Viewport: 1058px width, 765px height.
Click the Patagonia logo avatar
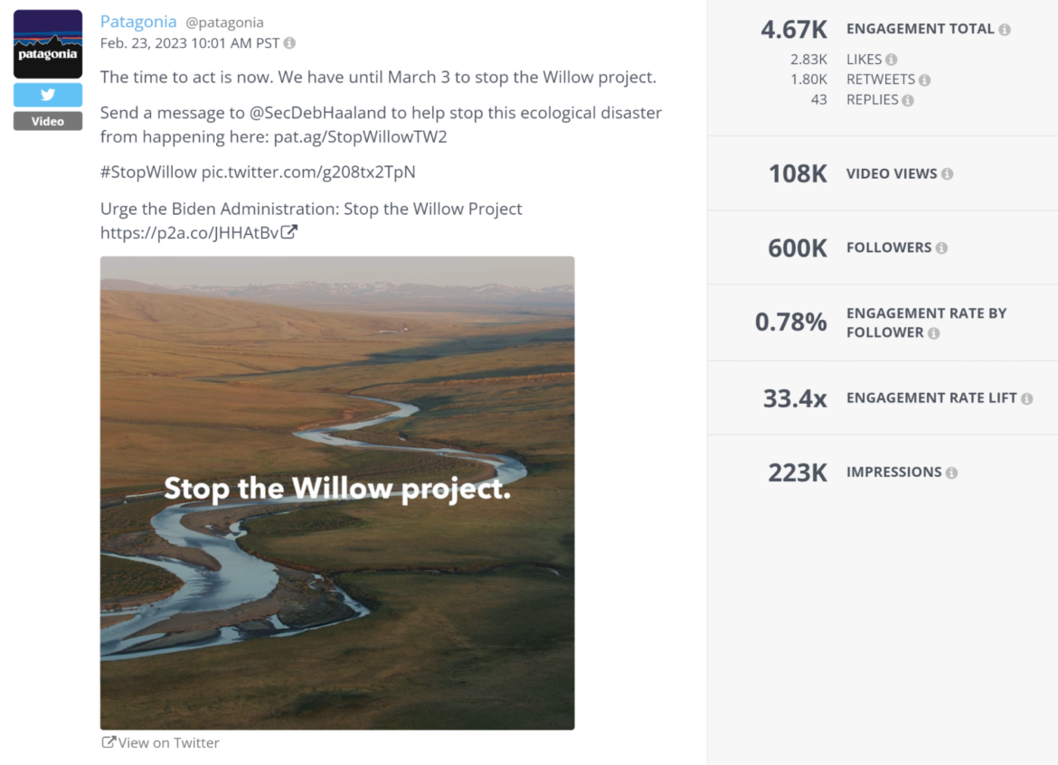coord(47,42)
